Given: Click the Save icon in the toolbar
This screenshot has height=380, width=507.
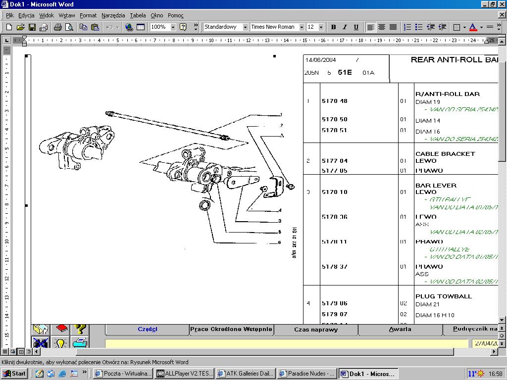Looking at the screenshot, I should [x=32, y=27].
